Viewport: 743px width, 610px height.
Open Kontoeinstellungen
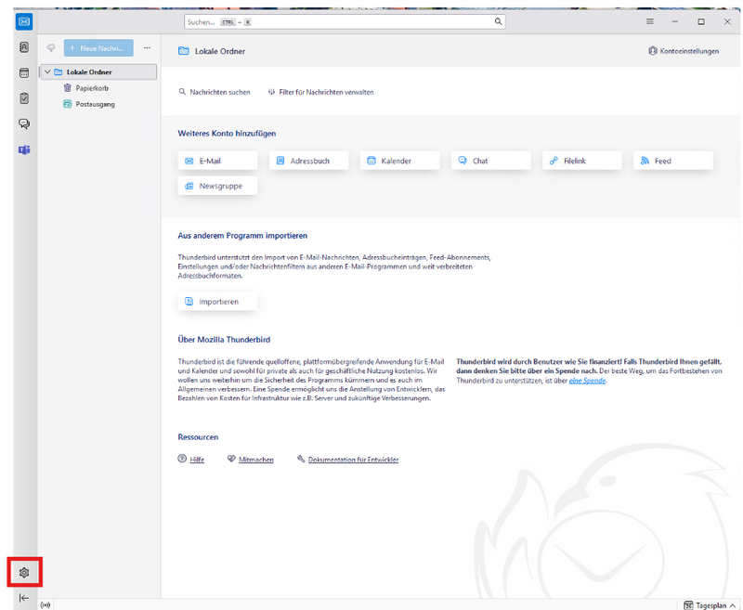click(684, 51)
